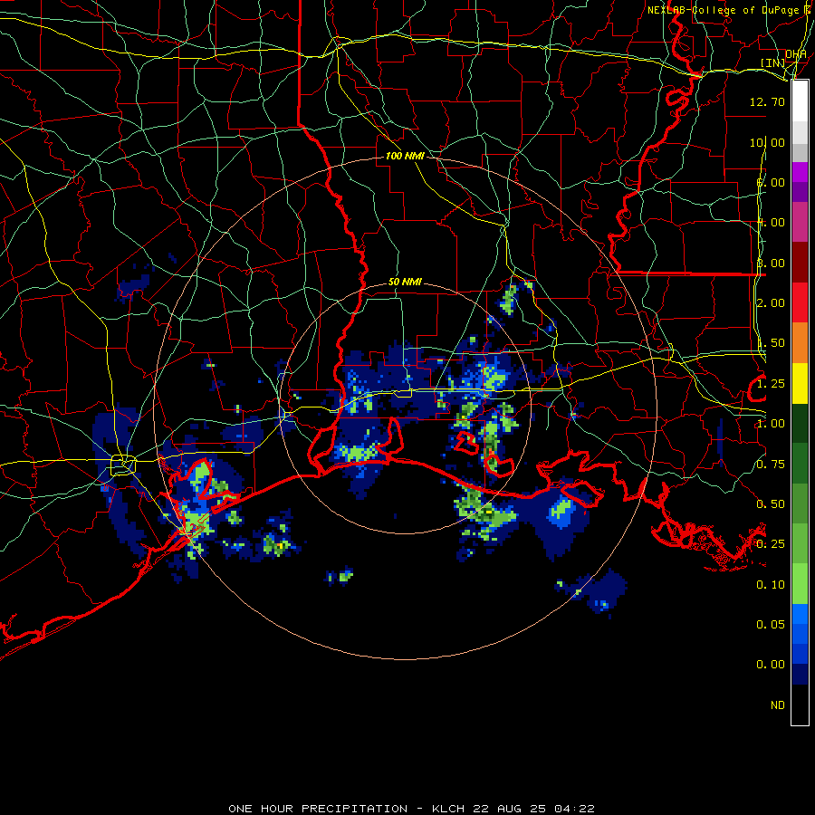The image size is (815, 815).
Task: Click the [IN] units label above legend
Action: coord(772,62)
